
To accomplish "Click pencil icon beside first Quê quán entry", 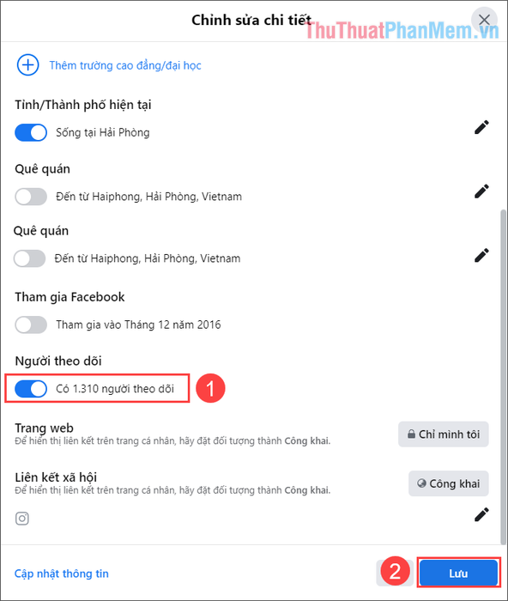I will tap(481, 191).
